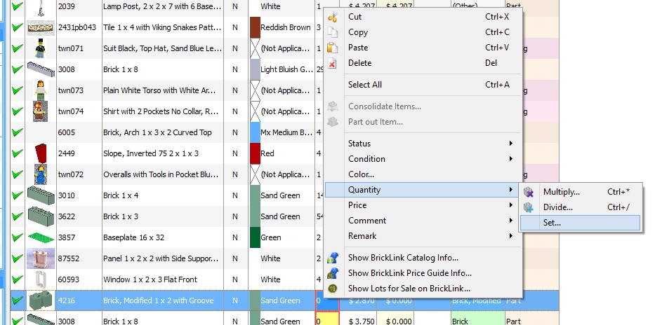Click the green baseplate thumbnail 3857
Image resolution: width=662 pixels, height=325 pixels.
pyautogui.click(x=41, y=237)
